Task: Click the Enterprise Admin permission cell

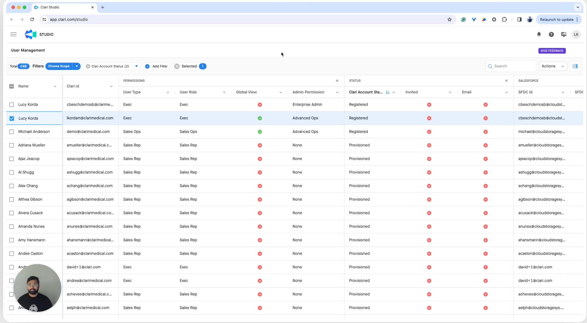Action: tap(316, 105)
